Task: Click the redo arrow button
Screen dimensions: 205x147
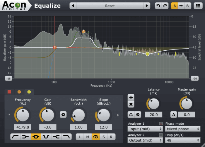Action: (x=165, y=6)
